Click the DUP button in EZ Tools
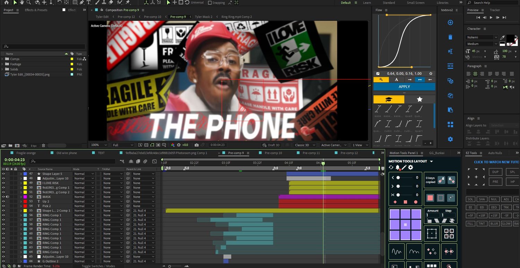Image resolution: width=520 pixels, height=268 pixels. pyautogui.click(x=495, y=172)
